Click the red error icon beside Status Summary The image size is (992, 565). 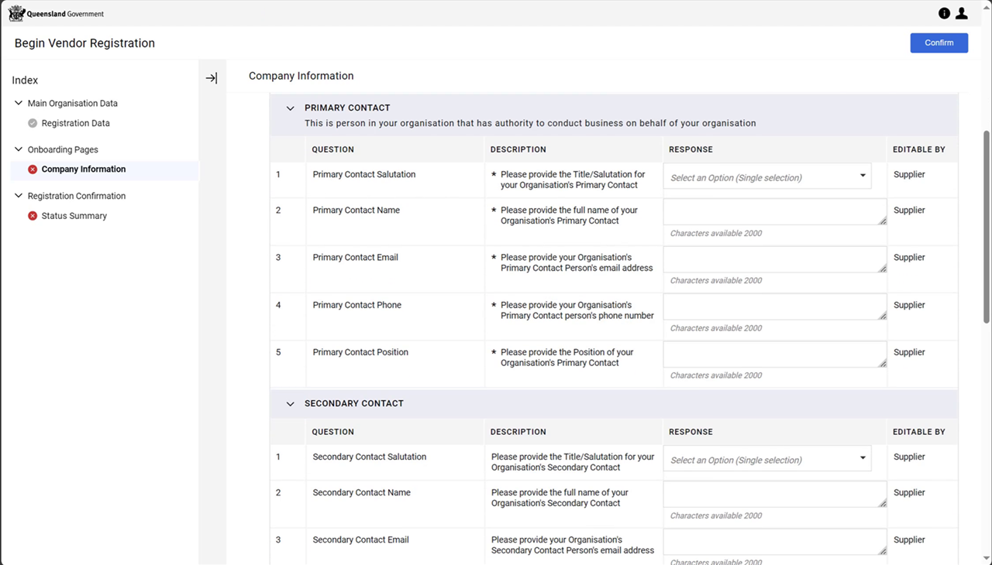coord(32,215)
